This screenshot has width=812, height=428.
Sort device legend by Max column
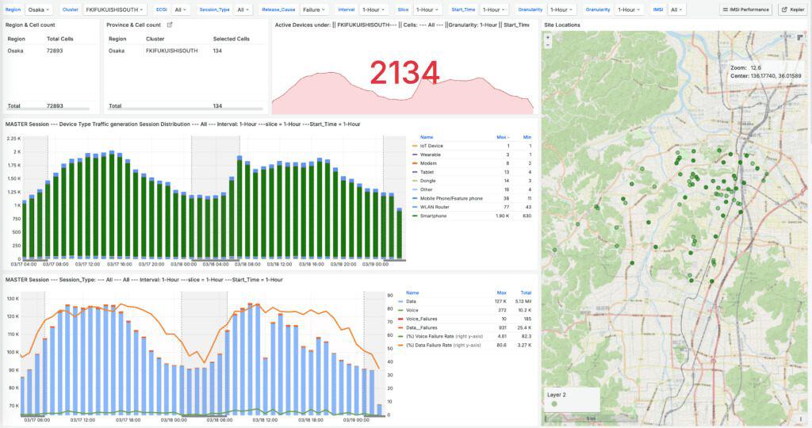coord(502,137)
